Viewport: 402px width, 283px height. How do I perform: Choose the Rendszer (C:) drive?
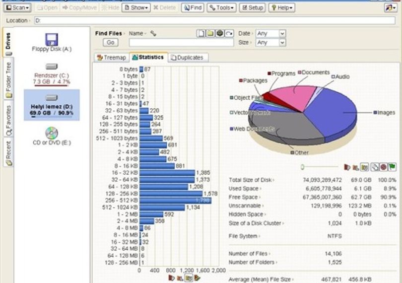52,74
